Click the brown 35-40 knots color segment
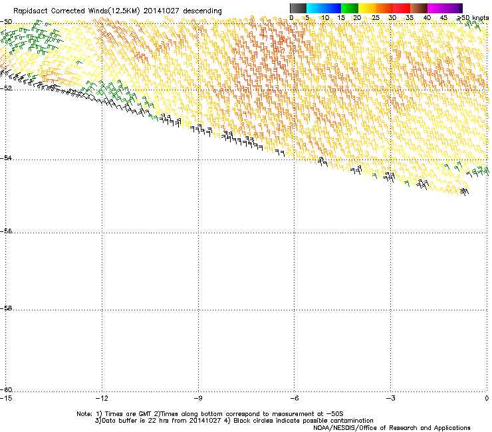Viewport: 492px width, 432px height. click(419, 8)
